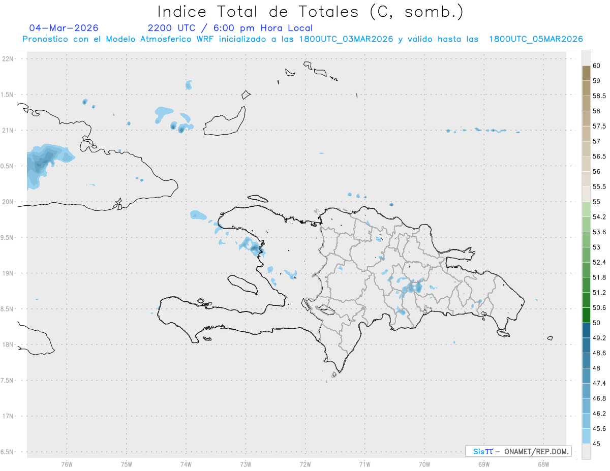Click the latitude label "22N"
This screenshot has height=471, width=610.
[8, 59]
